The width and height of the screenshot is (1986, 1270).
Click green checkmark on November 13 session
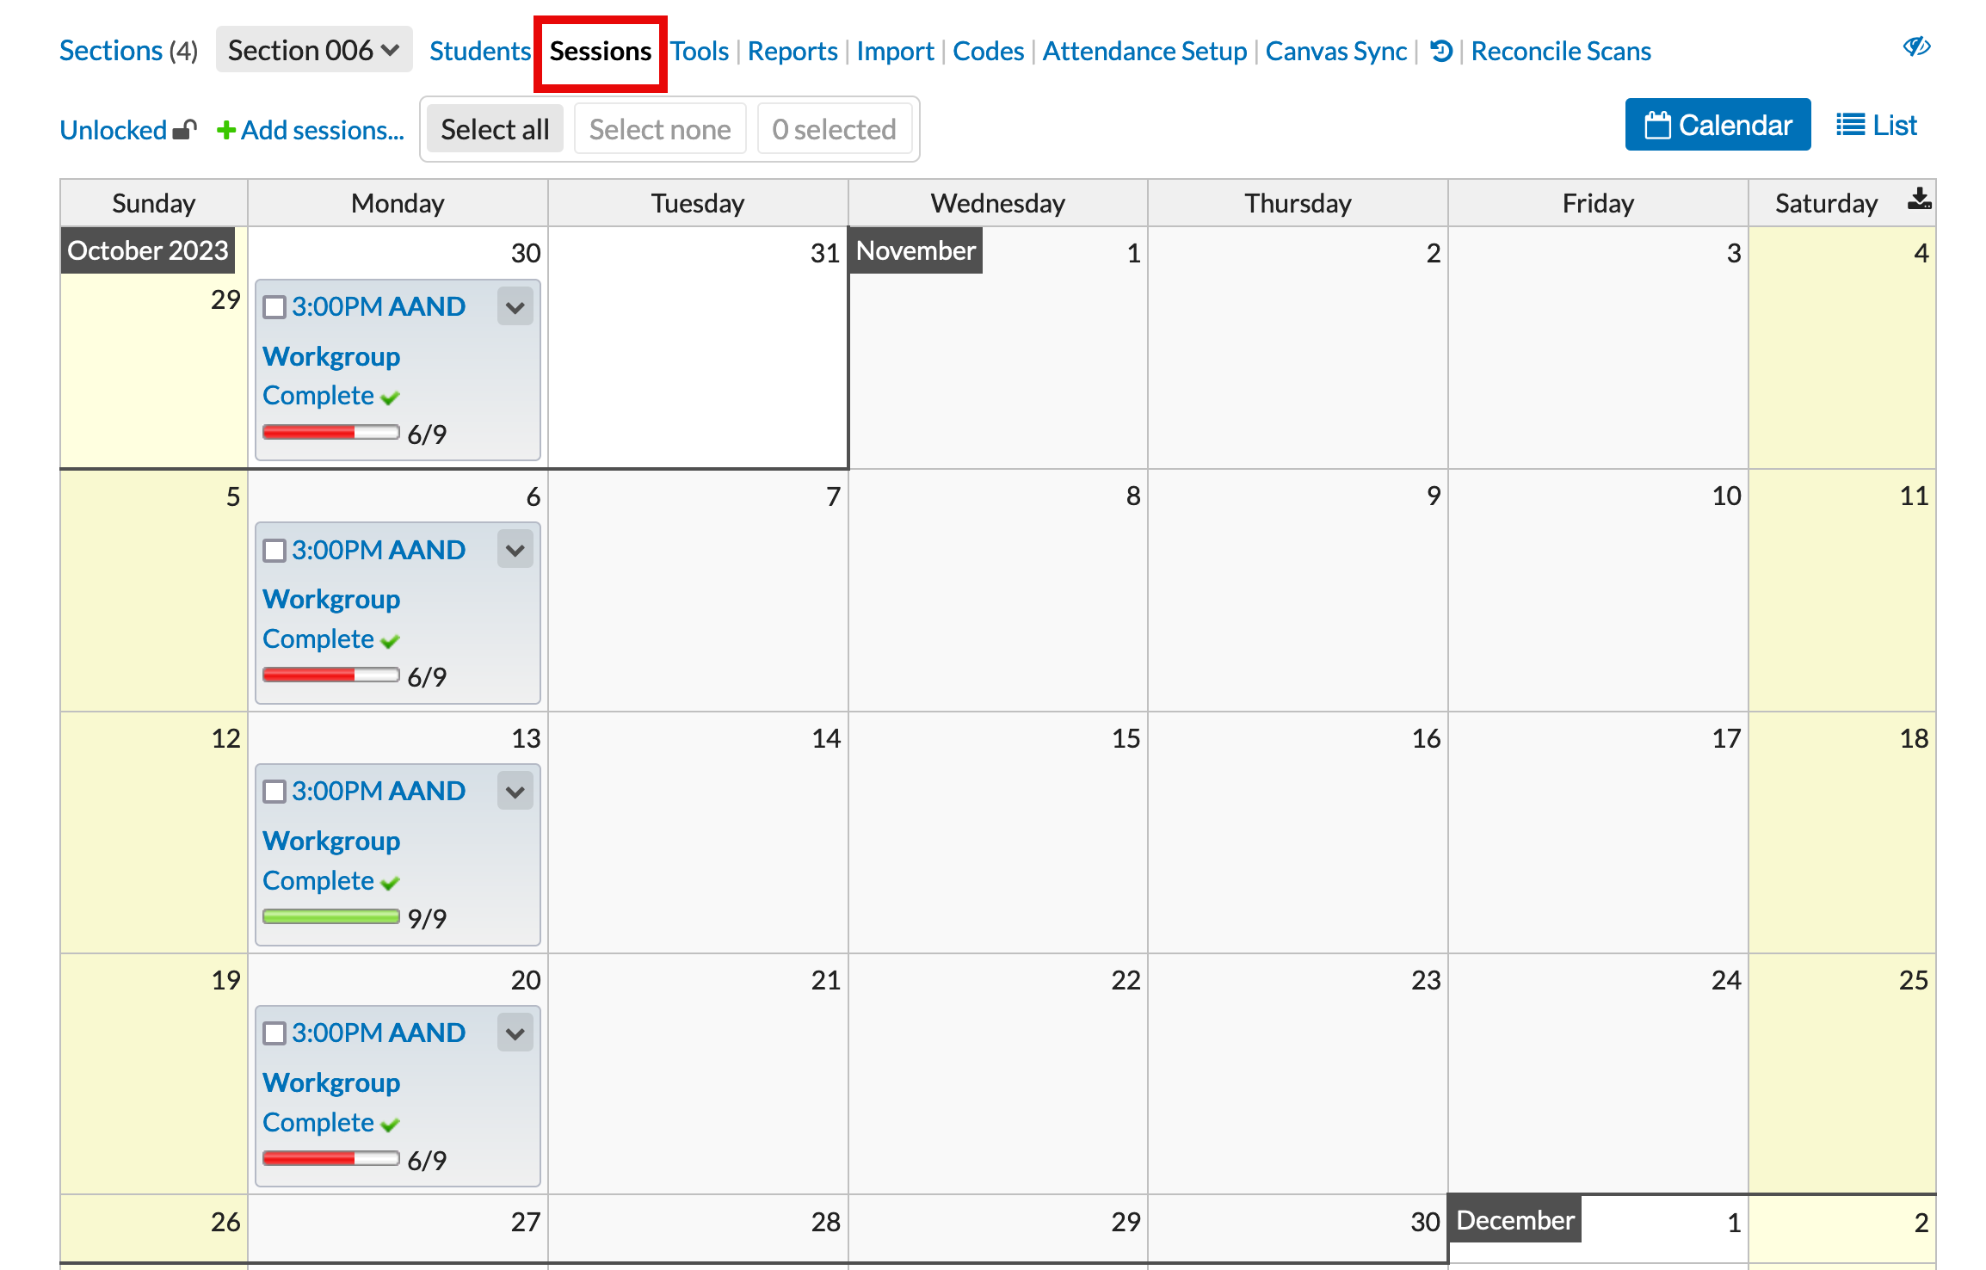pos(391,883)
